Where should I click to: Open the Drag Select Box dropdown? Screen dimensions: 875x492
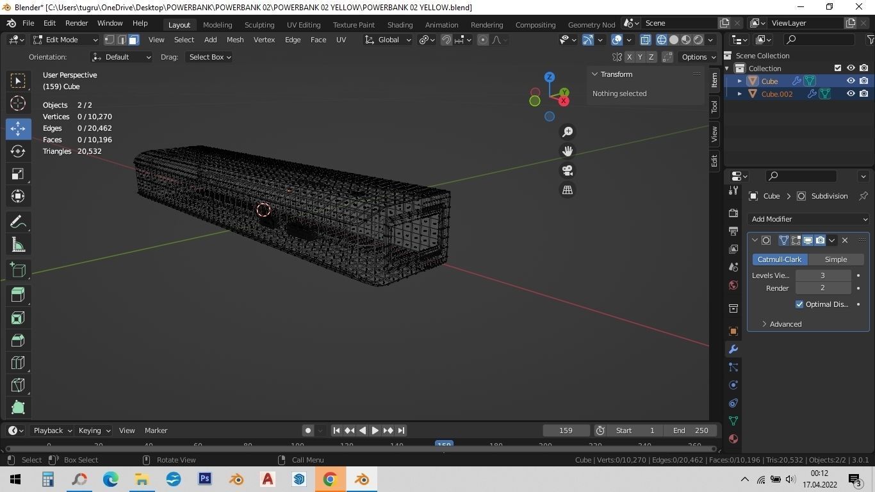(209, 57)
